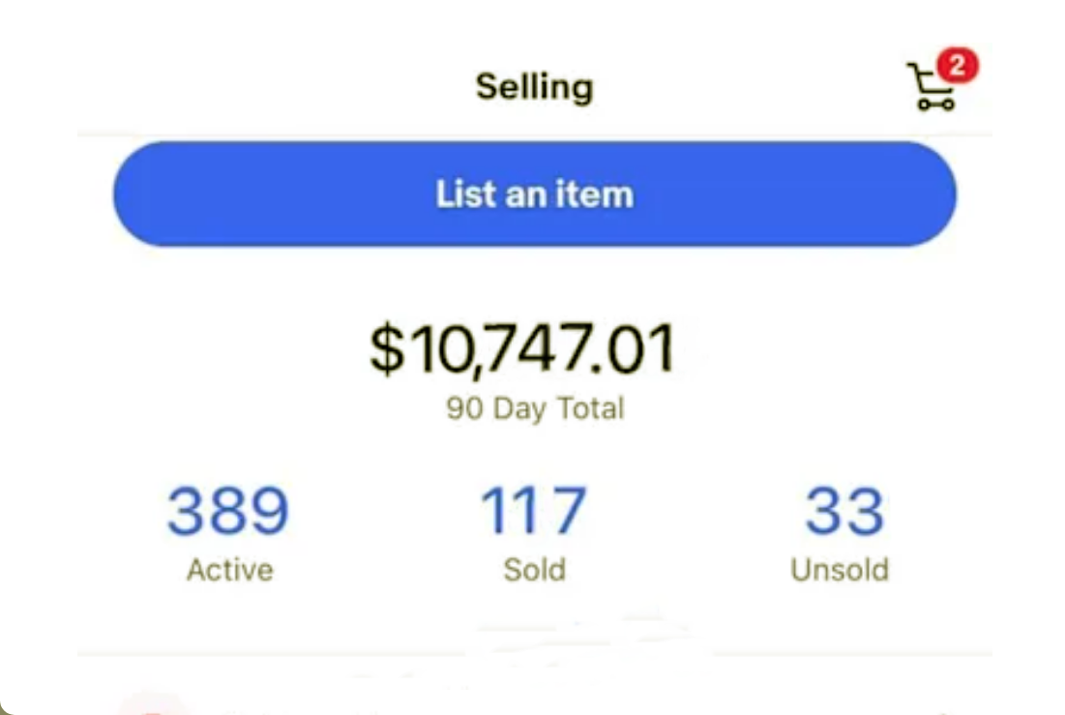Click the dollar sign of the total
Screen dimensions: 1065x715
pyautogui.click(x=387, y=349)
